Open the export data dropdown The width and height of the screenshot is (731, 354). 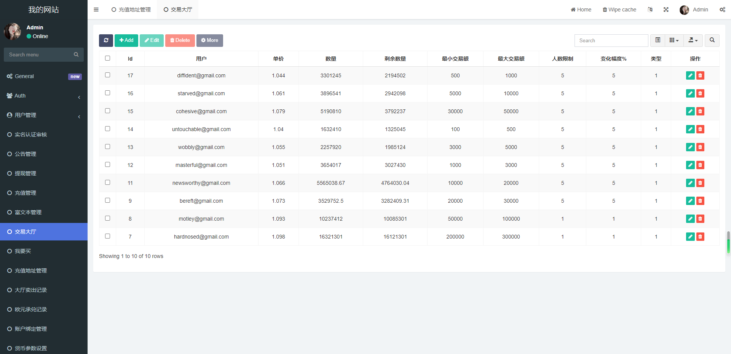point(693,40)
